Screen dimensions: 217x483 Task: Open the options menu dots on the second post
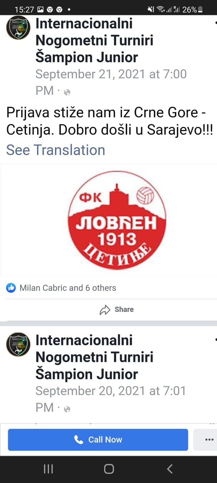pyautogui.click(x=216, y=339)
